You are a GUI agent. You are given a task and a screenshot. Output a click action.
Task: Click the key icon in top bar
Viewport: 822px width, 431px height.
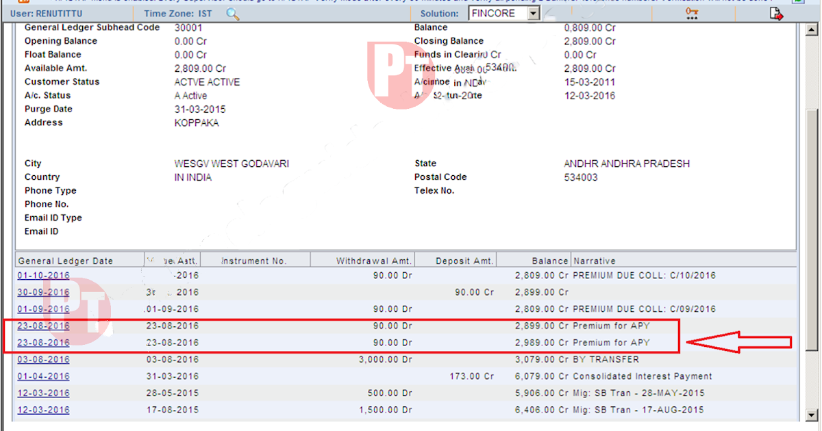(x=692, y=13)
